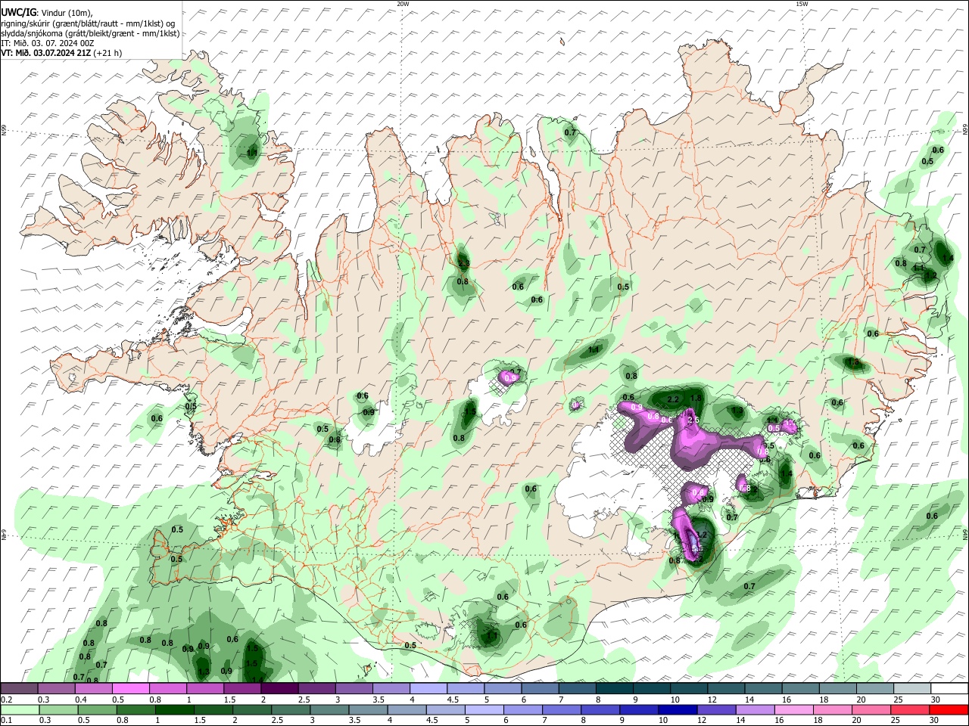Pick bright pink snow swatch between 0.5 and 0.8
The height and width of the screenshot is (726, 969).
130,688
